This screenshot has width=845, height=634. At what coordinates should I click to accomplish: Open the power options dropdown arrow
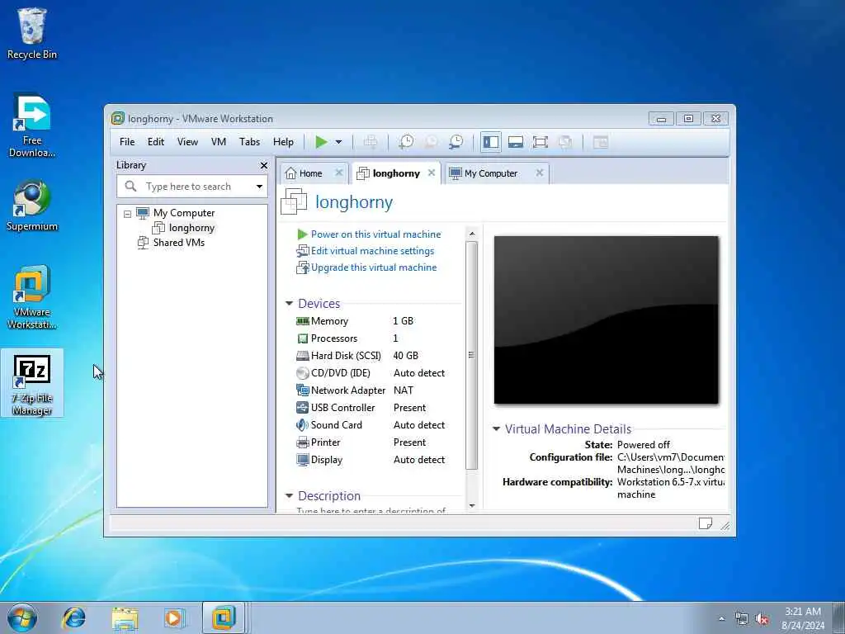[x=338, y=142]
